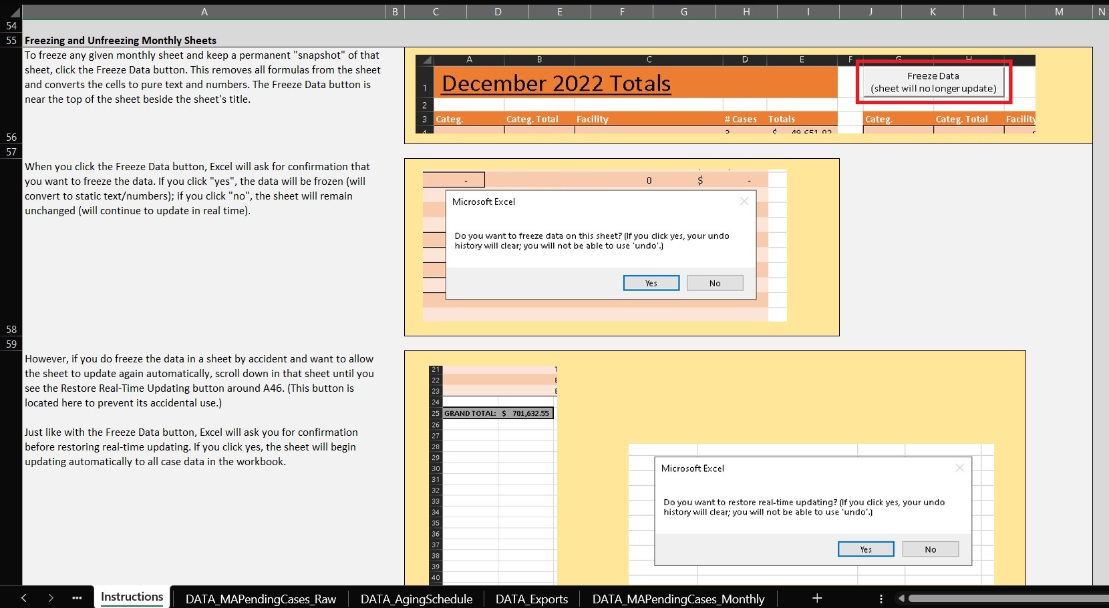The width and height of the screenshot is (1109, 608).
Task: Open the DATA_Exports sheet
Action: [x=531, y=599]
